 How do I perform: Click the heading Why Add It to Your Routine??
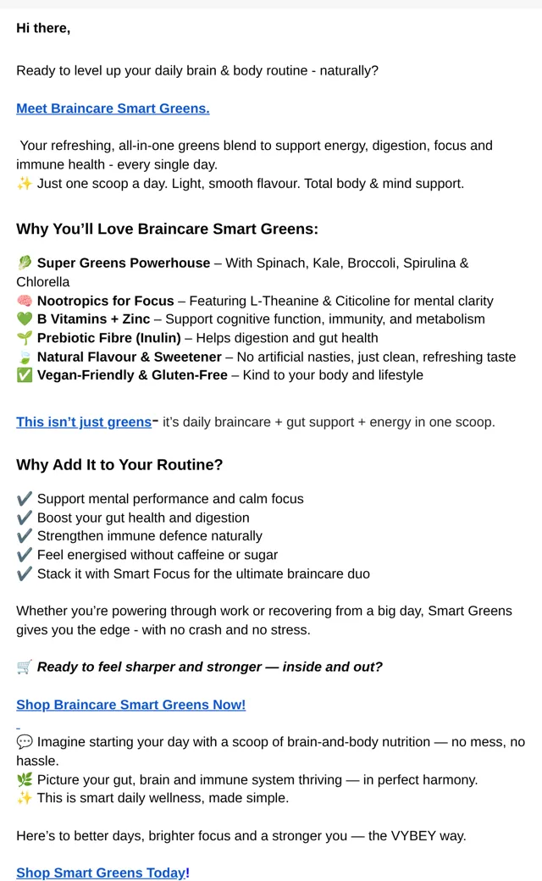tap(119, 465)
